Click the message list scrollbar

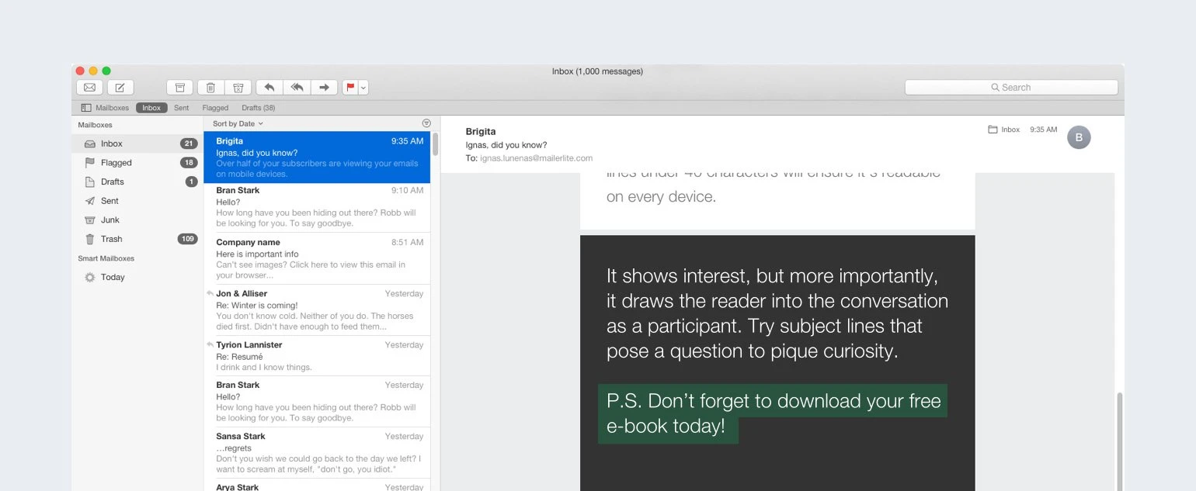435,144
